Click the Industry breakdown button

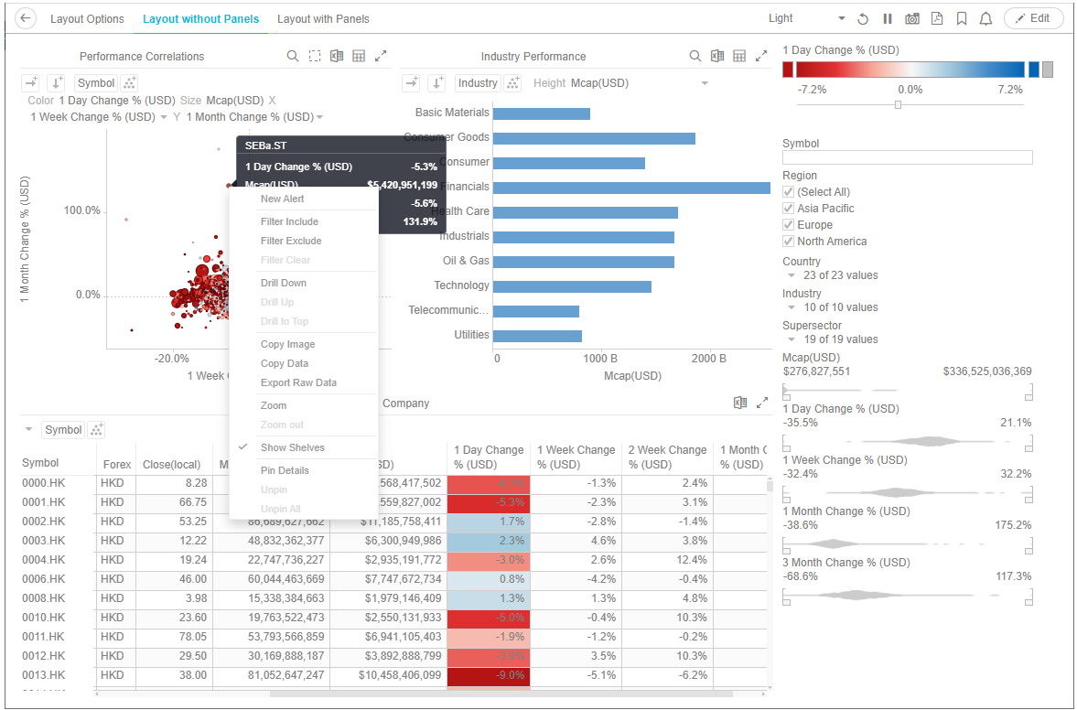coord(478,83)
